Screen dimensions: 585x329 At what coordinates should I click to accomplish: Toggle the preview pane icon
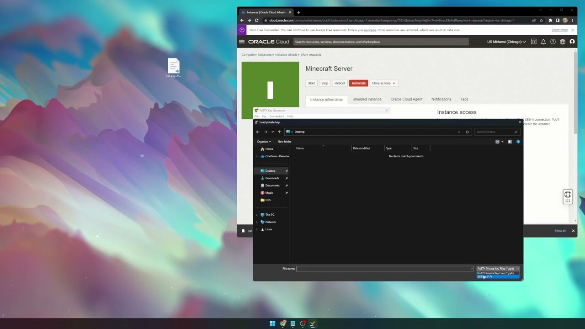click(x=510, y=142)
